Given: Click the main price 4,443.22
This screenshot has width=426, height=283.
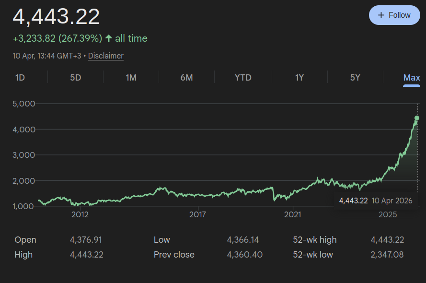Looking at the screenshot, I should coord(56,17).
